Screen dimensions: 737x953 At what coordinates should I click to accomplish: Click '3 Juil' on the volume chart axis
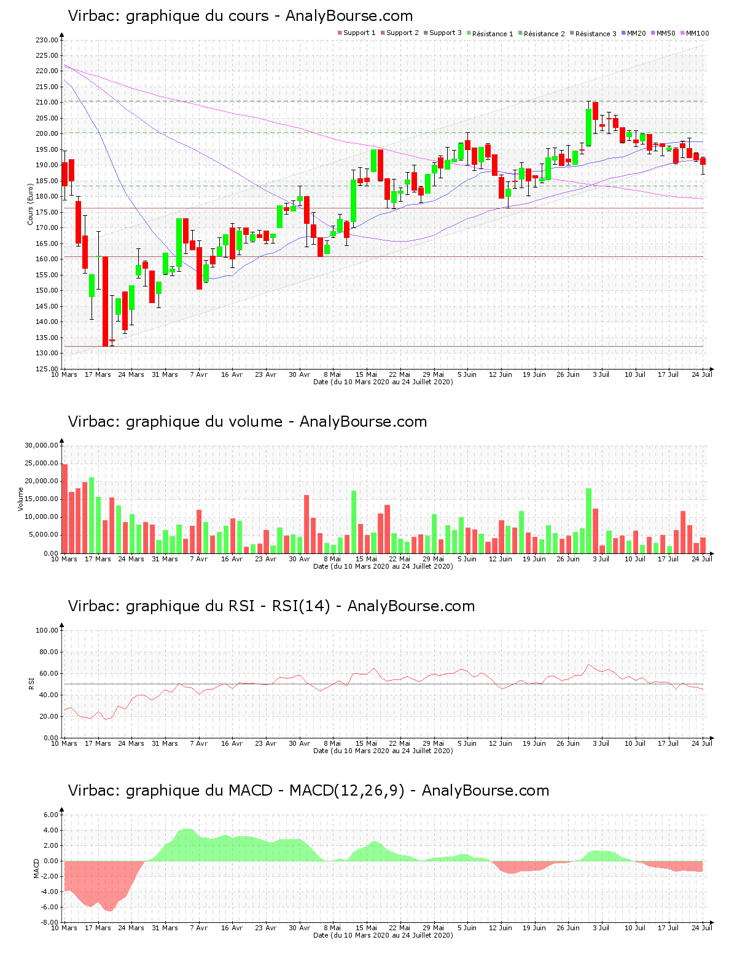(601, 559)
